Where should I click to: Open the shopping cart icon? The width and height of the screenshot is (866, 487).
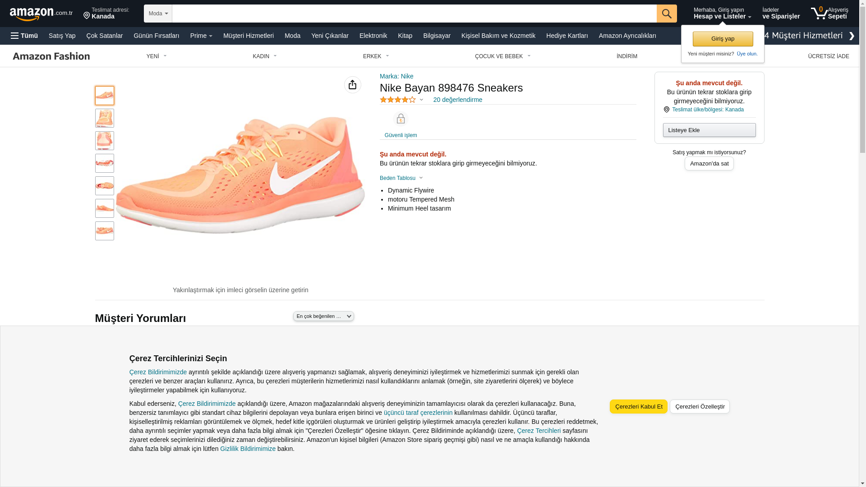[x=819, y=14]
